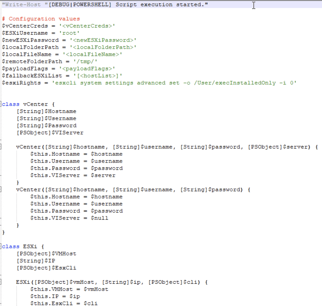Click the '/tmp/' remote folder string
Viewport: 322px width, 306px height.
[x=85, y=62]
